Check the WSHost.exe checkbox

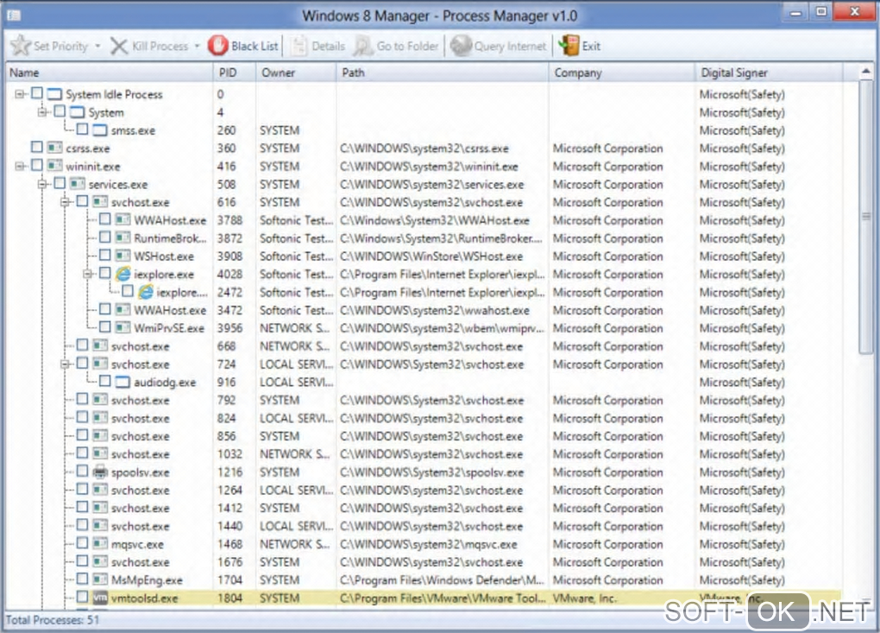[105, 255]
